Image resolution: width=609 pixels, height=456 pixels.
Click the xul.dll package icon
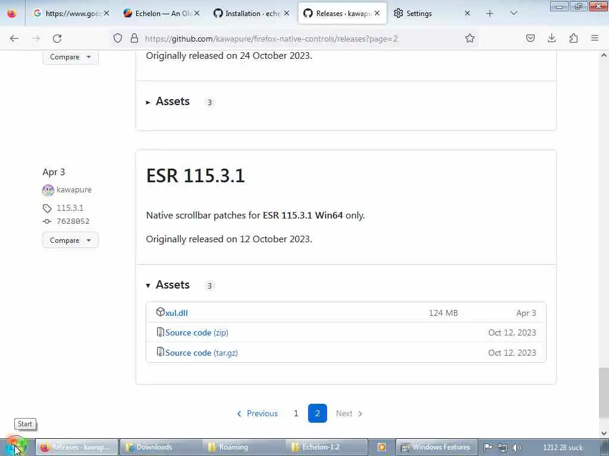160,312
